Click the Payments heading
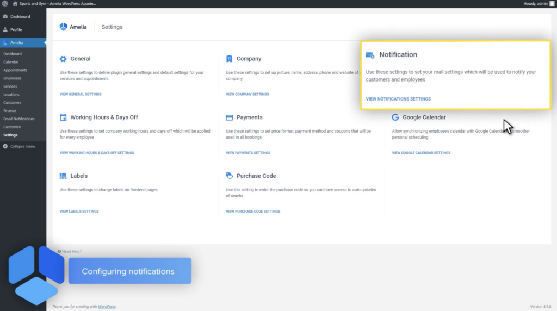This screenshot has width=557, height=311. 249,117
